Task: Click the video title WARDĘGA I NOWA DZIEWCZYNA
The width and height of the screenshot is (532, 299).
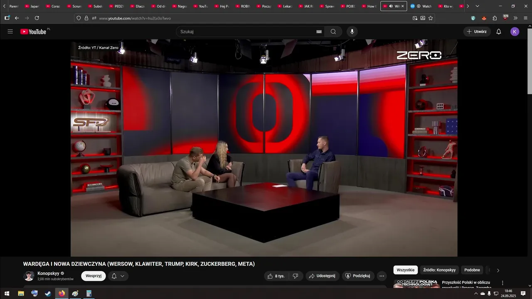Action: pyautogui.click(x=139, y=264)
